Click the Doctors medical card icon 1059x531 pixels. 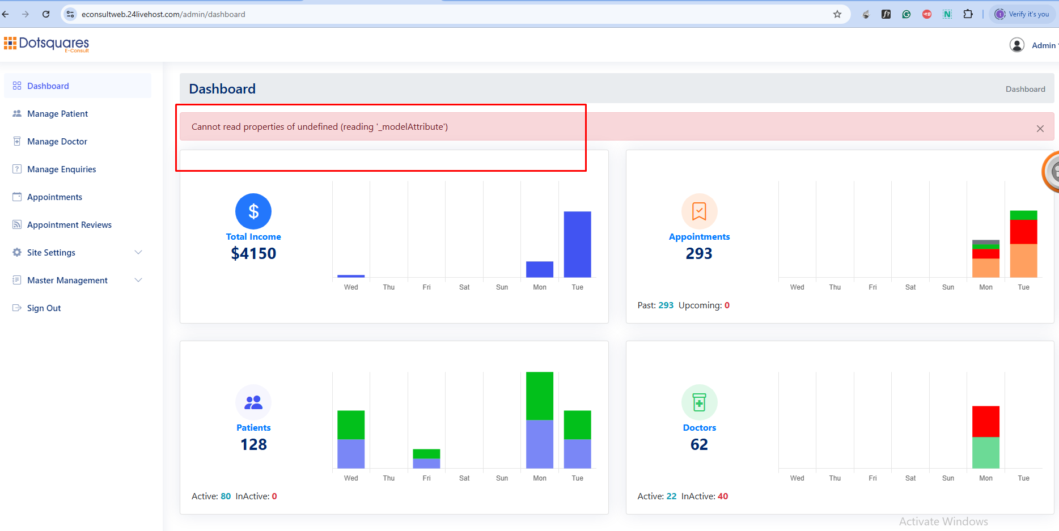tap(700, 402)
